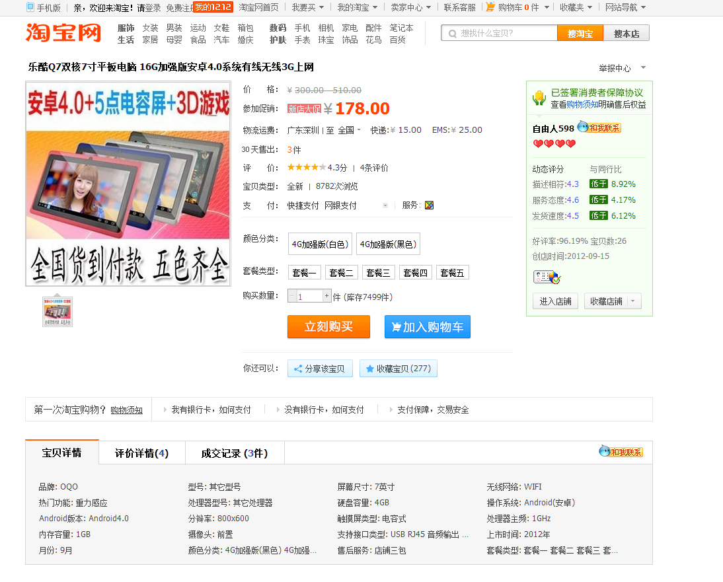Click the 进入店铺 enter shop button
This screenshot has height=582, width=723.
(555, 301)
